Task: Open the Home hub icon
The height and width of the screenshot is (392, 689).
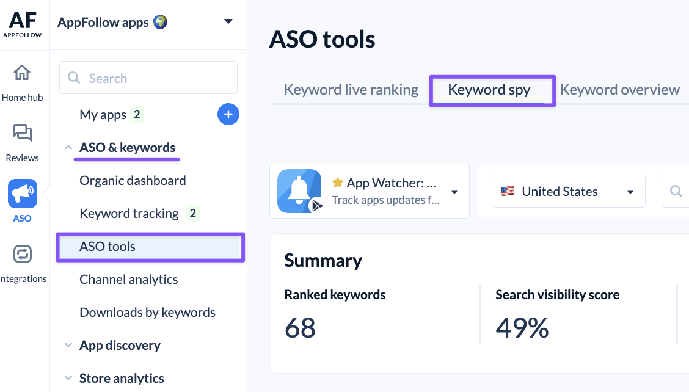Action: click(x=23, y=73)
